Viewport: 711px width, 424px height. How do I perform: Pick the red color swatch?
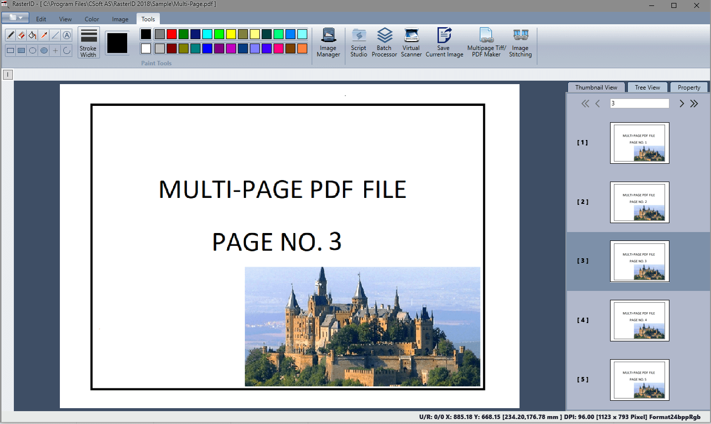(x=172, y=34)
